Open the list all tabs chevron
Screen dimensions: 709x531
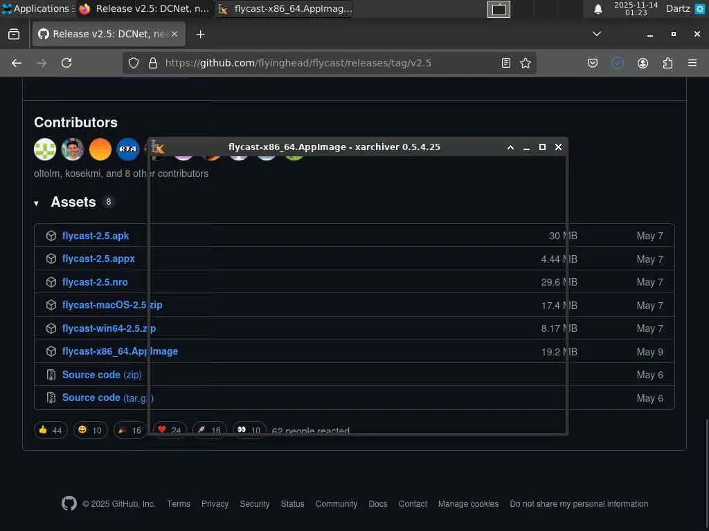pos(596,34)
